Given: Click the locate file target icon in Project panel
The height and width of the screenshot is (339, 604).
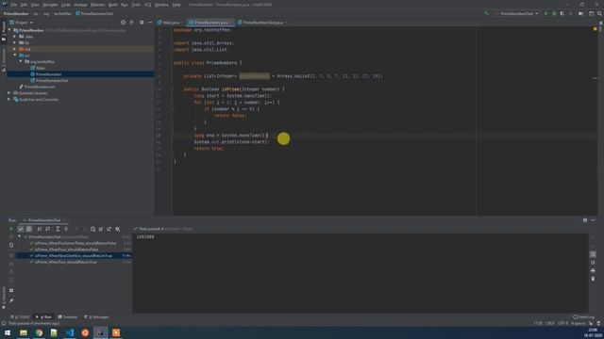Looking at the screenshot, I should [x=124, y=23].
